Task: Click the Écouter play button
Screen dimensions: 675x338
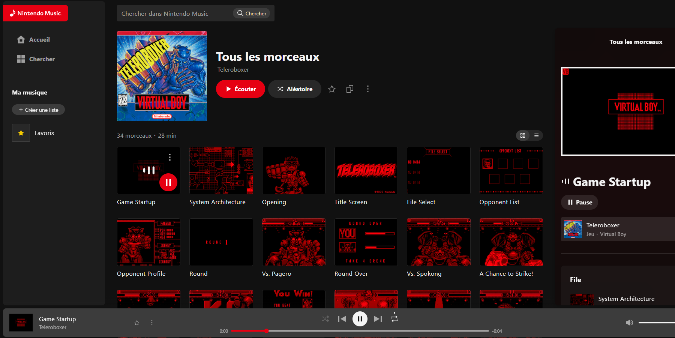Action: tap(240, 89)
